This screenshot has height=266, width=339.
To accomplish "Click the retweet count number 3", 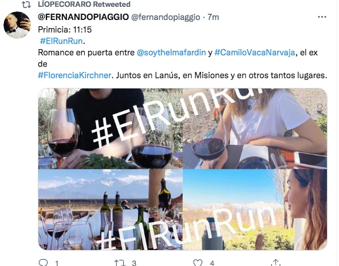I will click(134, 263).
